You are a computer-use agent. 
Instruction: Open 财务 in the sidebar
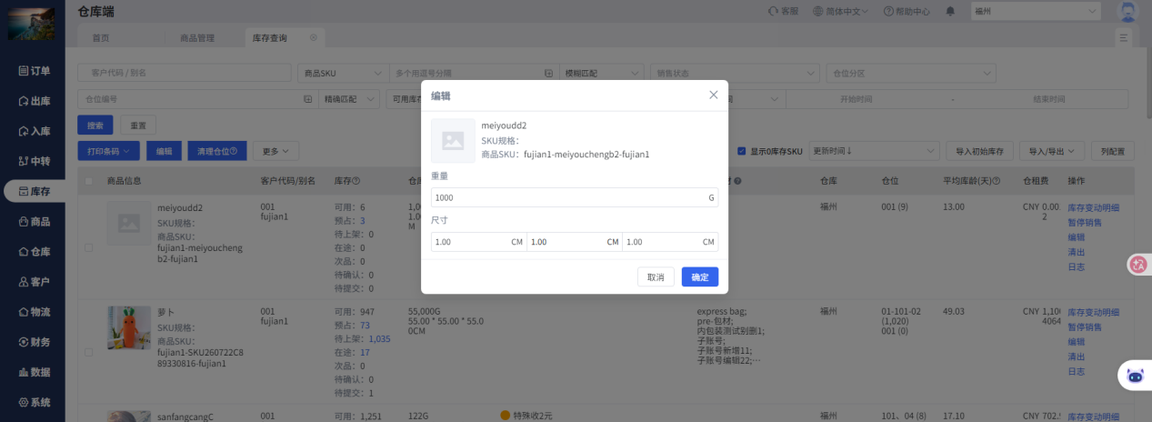[x=34, y=342]
